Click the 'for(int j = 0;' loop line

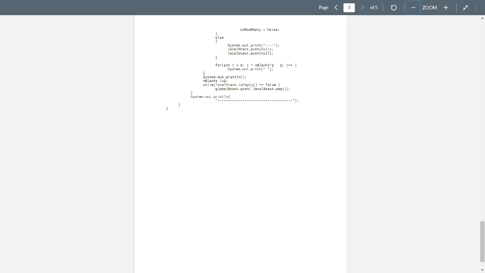(x=256, y=65)
